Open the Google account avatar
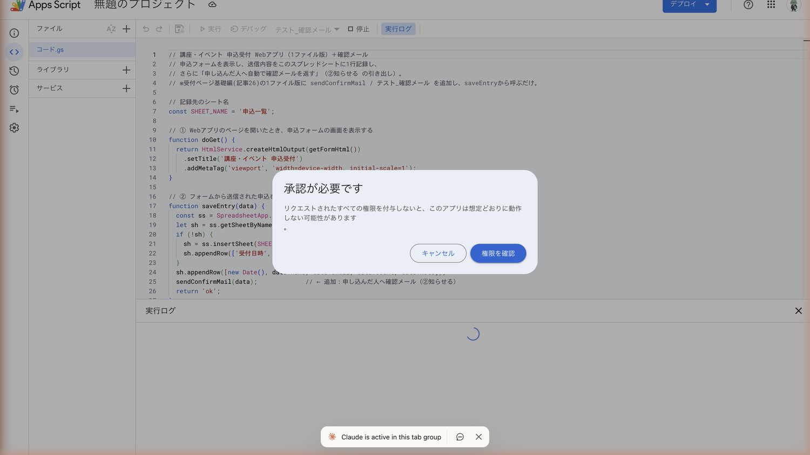The image size is (810, 455). coord(794,5)
